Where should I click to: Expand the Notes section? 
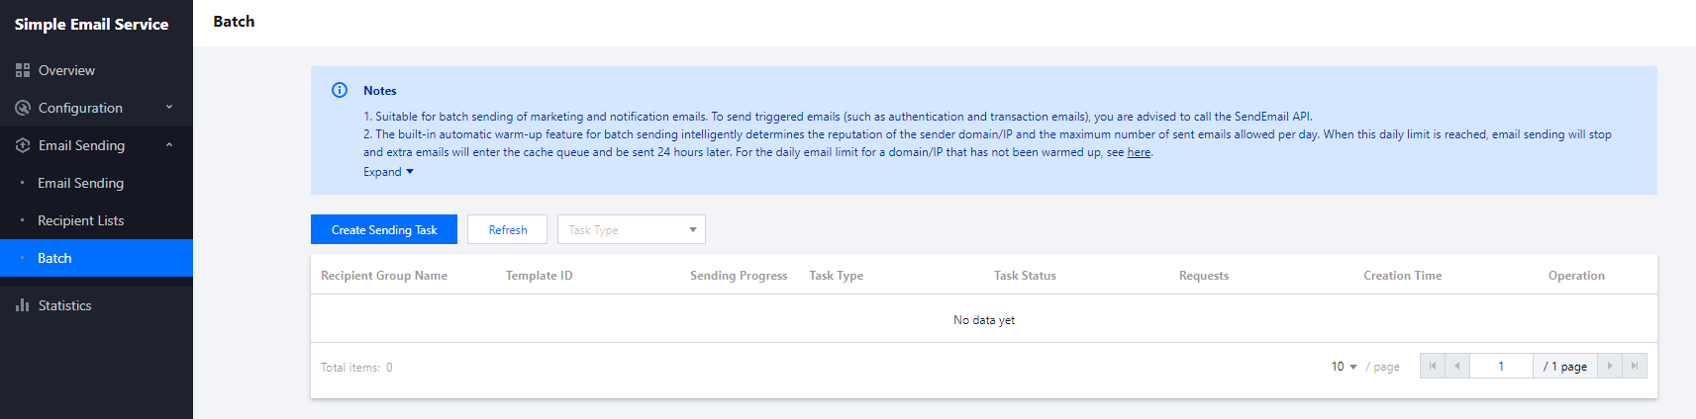point(388,172)
